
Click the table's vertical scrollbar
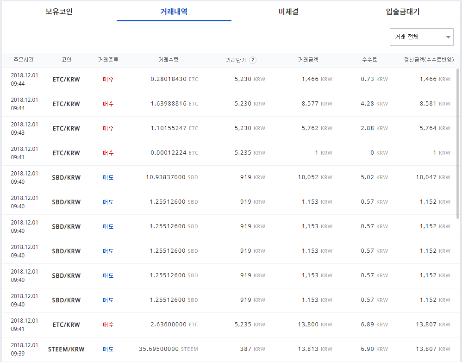pos(457,144)
